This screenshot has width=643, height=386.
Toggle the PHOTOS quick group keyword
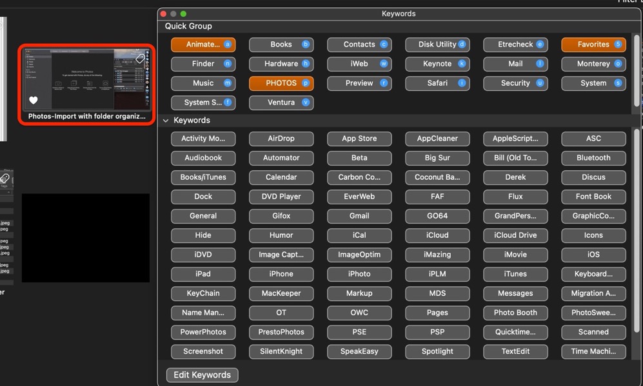(281, 83)
